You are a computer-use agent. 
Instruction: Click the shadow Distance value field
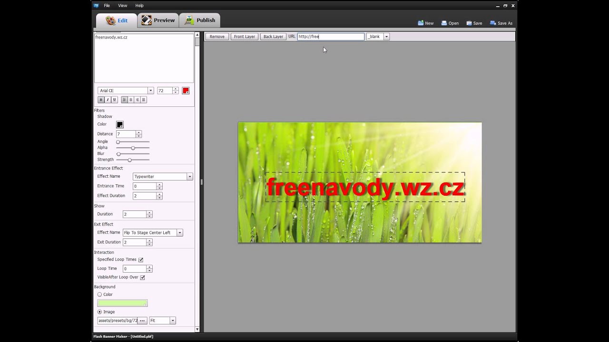[x=126, y=134]
